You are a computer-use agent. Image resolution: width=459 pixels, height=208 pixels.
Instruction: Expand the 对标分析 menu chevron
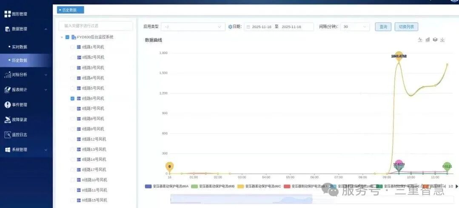[46, 75]
